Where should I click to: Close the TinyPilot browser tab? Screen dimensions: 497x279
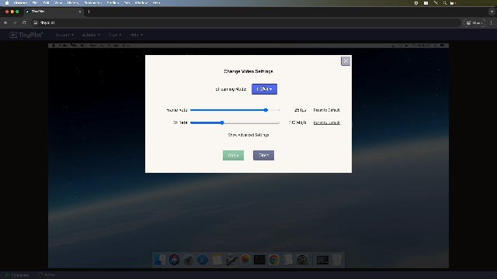tap(80, 12)
